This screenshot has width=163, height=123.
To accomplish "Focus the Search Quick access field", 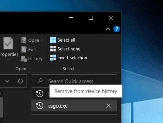I will pos(74,81).
